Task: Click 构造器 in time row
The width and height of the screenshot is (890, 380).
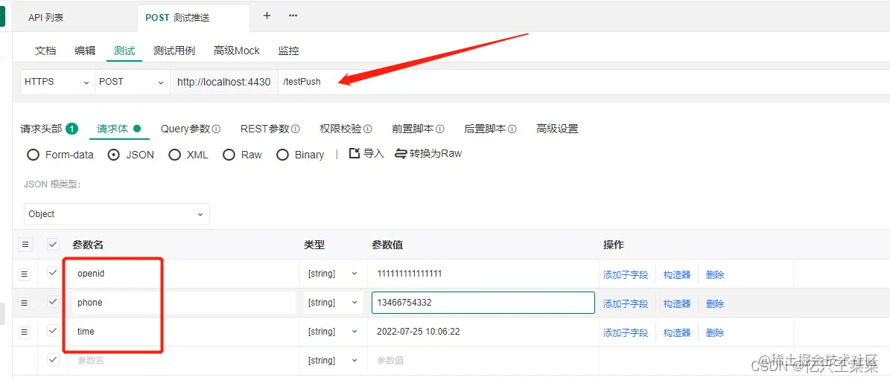Action: [x=677, y=332]
